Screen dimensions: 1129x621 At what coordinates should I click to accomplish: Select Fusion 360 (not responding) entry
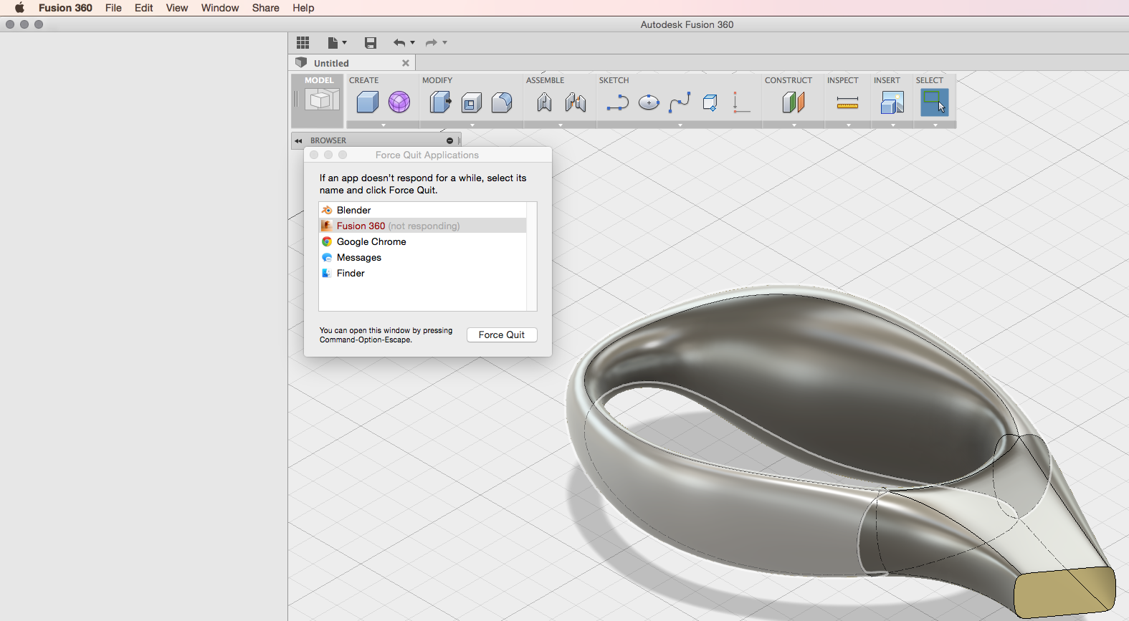tap(422, 226)
